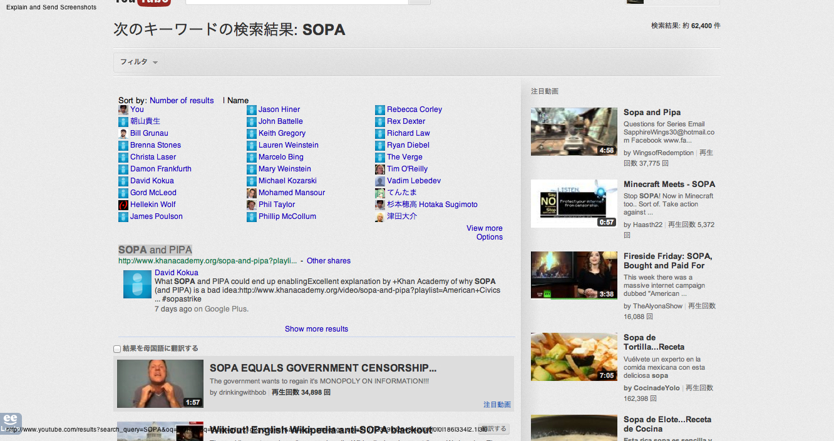
Task: Click Tim O'Reilly's profile photo icon
Action: 380,169
